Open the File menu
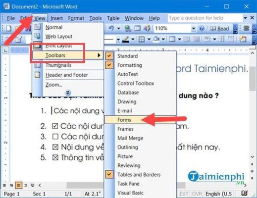Viewport: 257px width, 198px height. tap(11, 18)
